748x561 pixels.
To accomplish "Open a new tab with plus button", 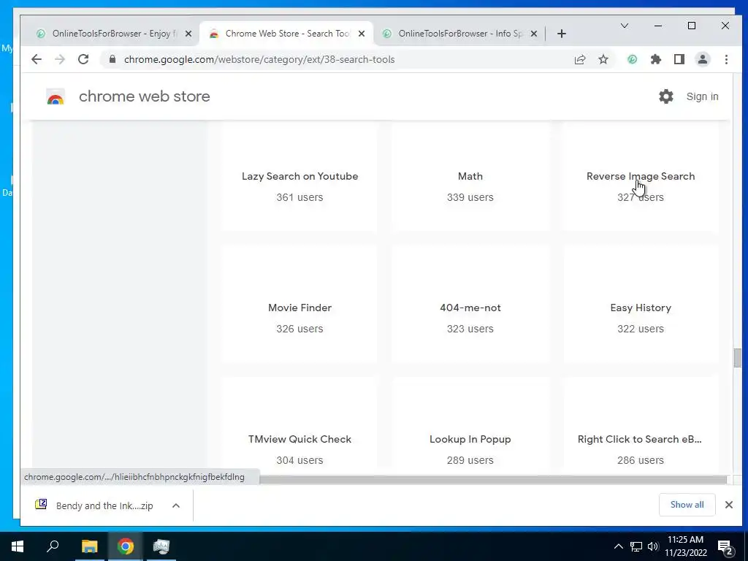I will [562, 34].
